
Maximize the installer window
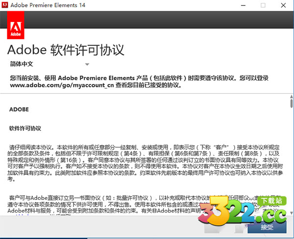tap(263, 5)
